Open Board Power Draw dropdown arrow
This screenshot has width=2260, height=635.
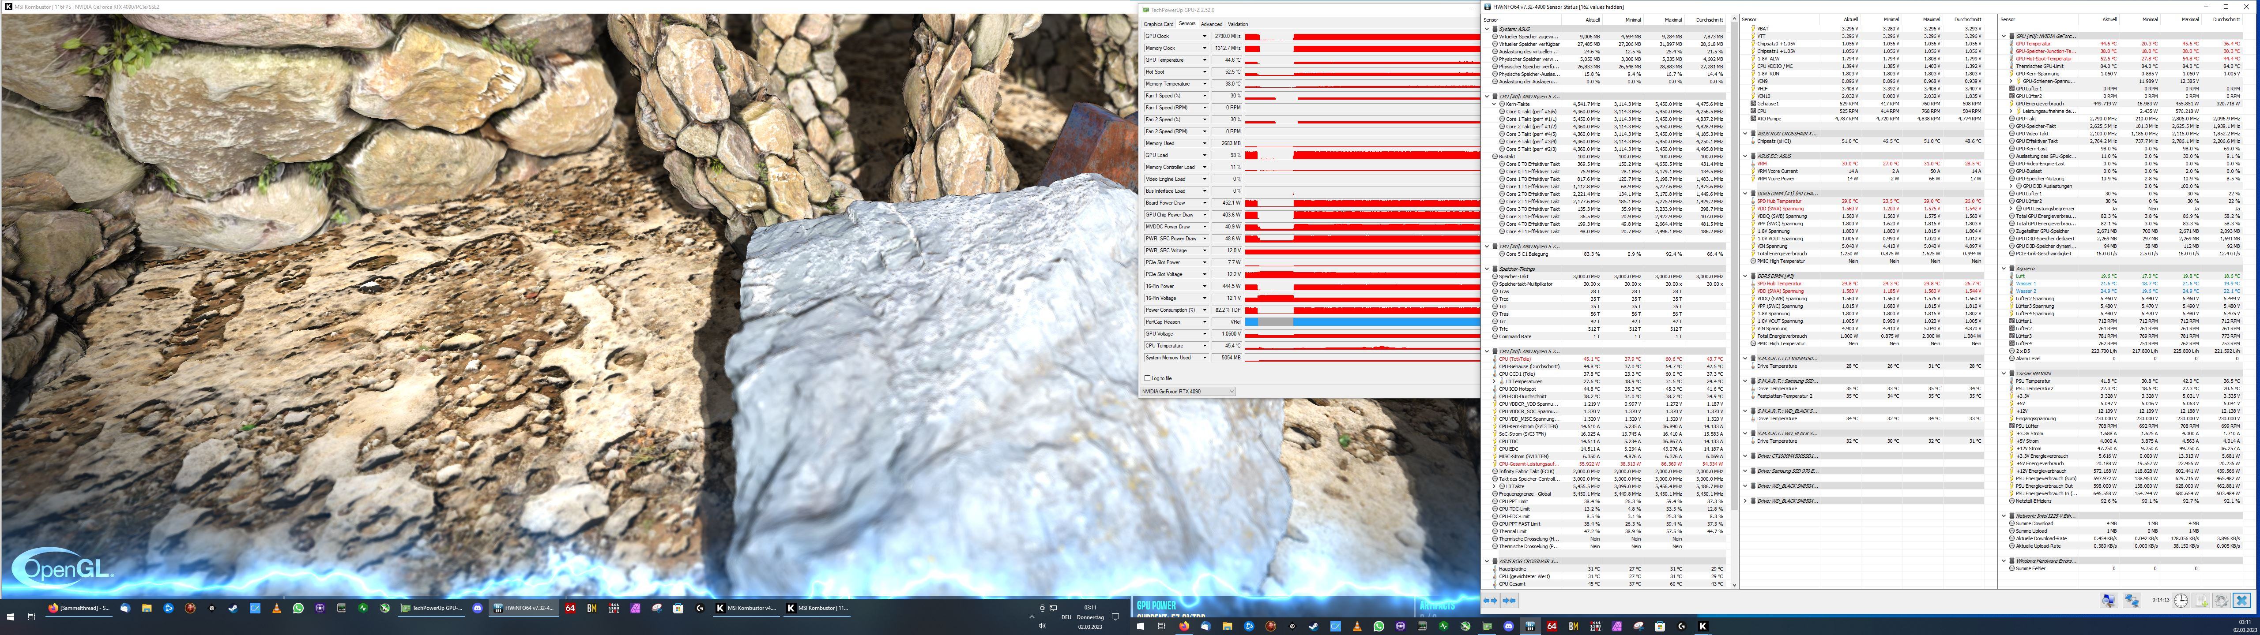pos(1205,202)
